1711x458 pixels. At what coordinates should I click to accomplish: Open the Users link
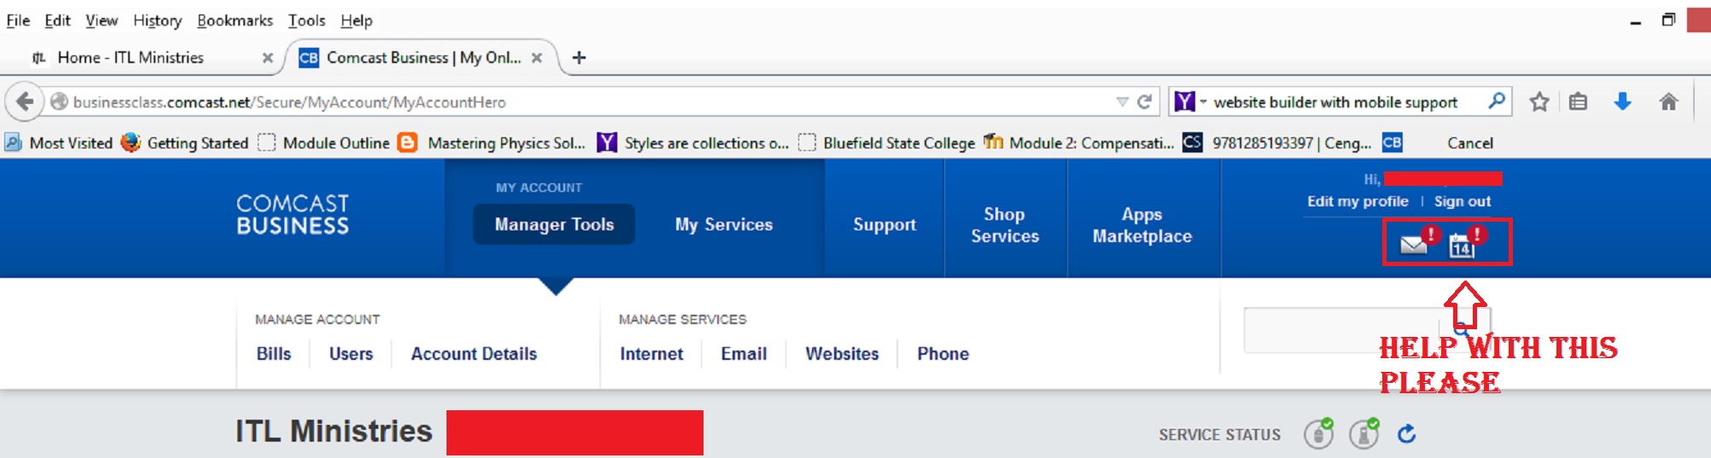click(351, 354)
